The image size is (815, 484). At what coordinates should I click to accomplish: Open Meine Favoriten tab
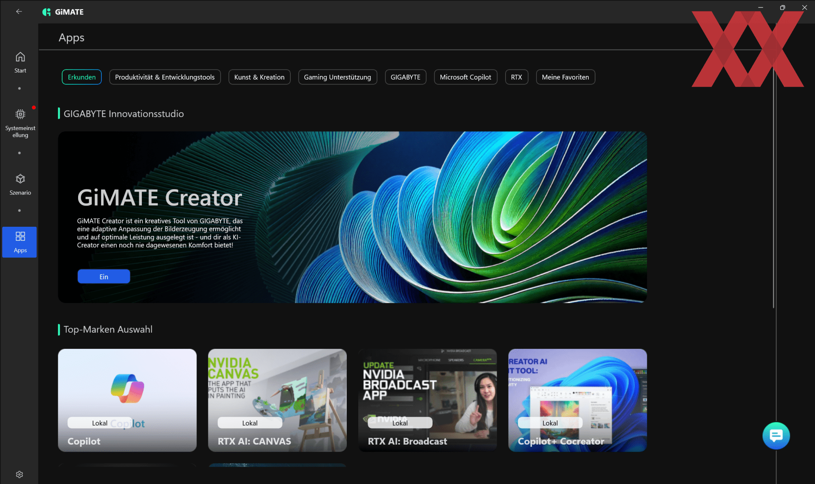coord(565,77)
